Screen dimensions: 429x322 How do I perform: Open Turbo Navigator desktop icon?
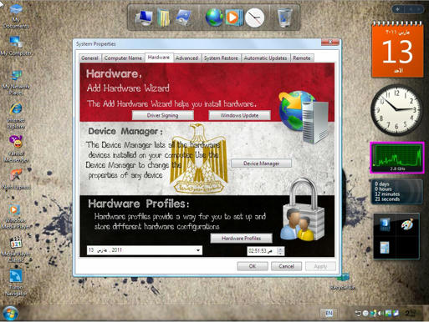pyautogui.click(x=16, y=283)
